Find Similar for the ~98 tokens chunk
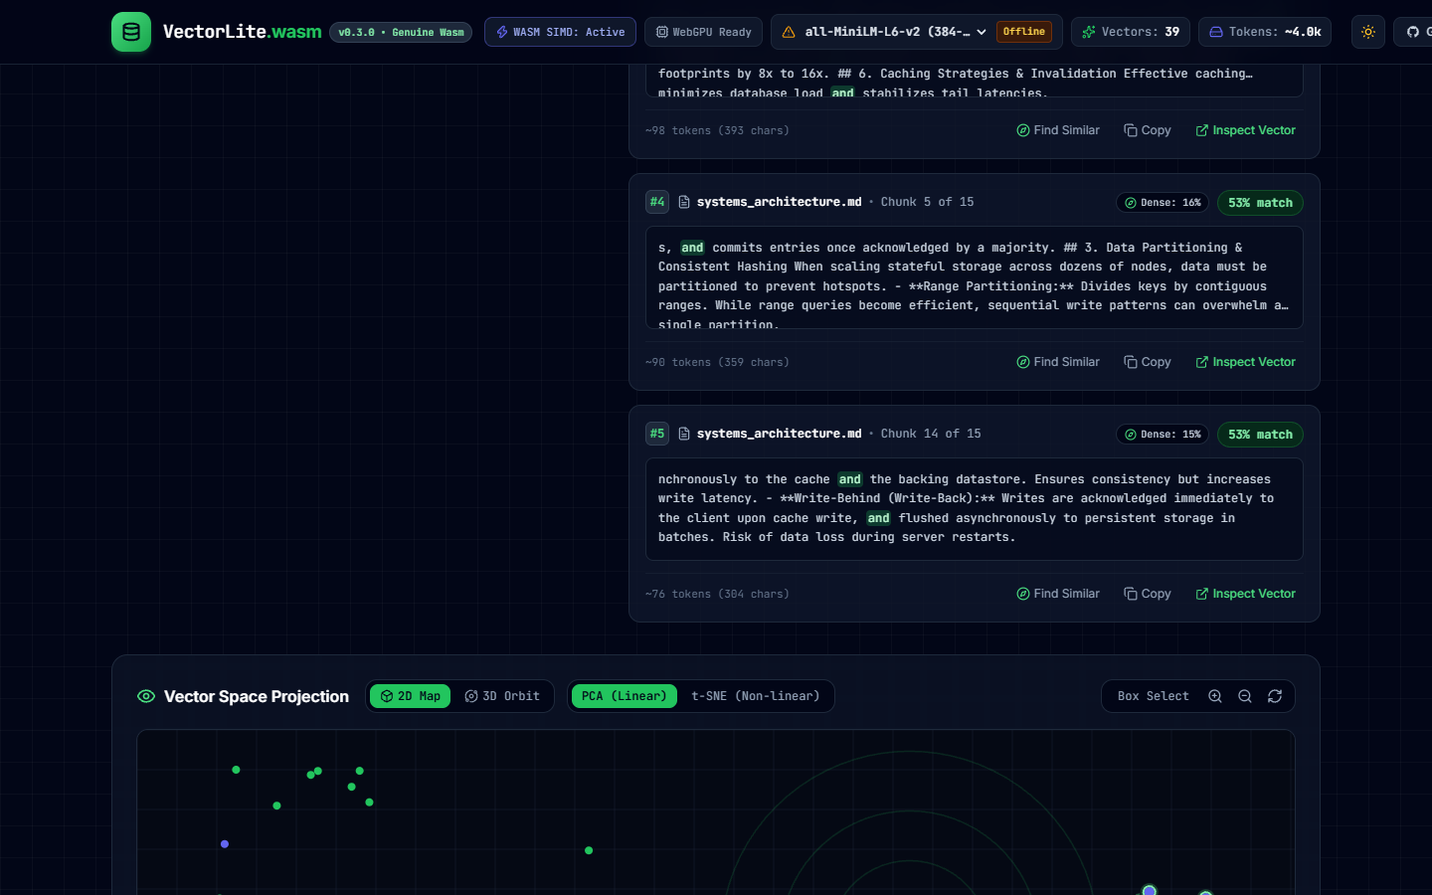The image size is (1432, 895). click(1058, 130)
